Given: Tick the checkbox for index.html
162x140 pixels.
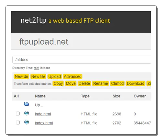Looking at the screenshot, I should coord(18,123).
